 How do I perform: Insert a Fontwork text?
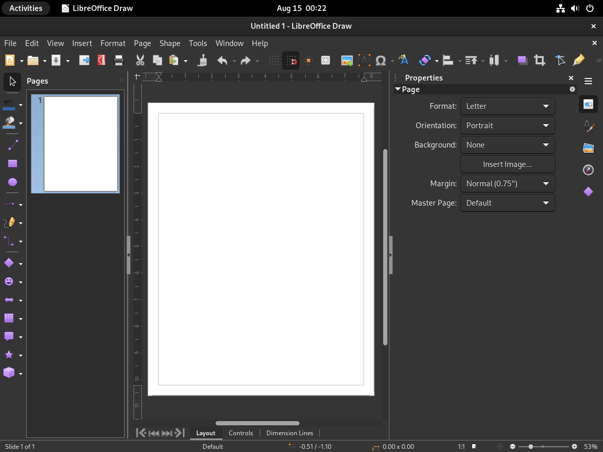(x=404, y=60)
